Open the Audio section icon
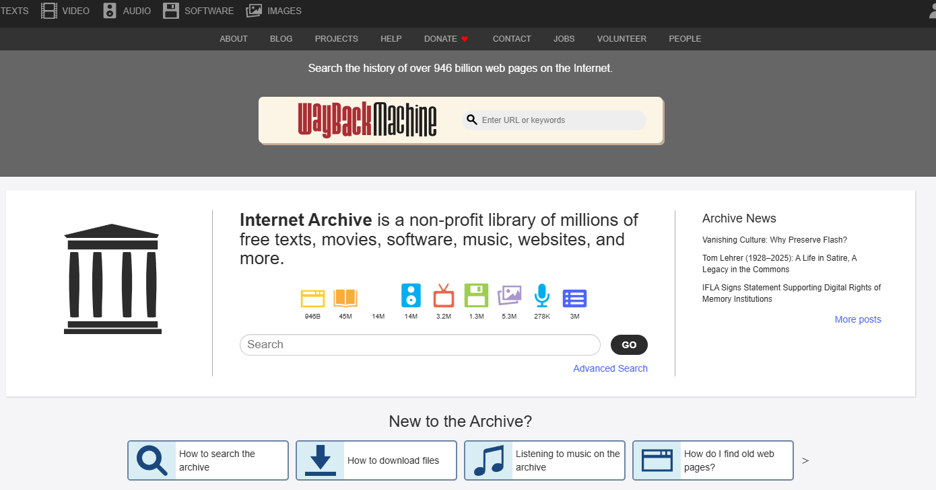 tap(109, 10)
